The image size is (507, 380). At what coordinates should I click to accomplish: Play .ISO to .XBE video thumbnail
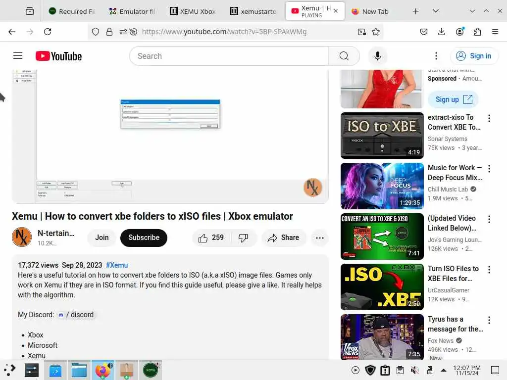[382, 286]
